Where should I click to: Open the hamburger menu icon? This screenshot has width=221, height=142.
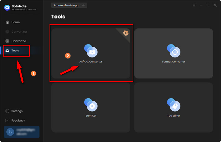(x=194, y=5)
